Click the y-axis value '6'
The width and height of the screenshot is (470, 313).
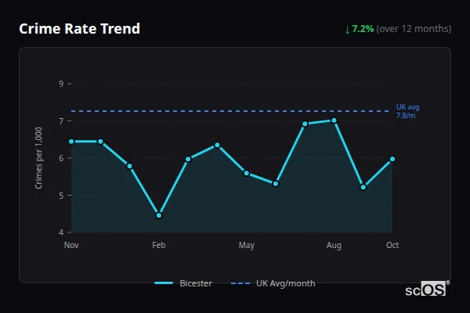tap(61, 158)
